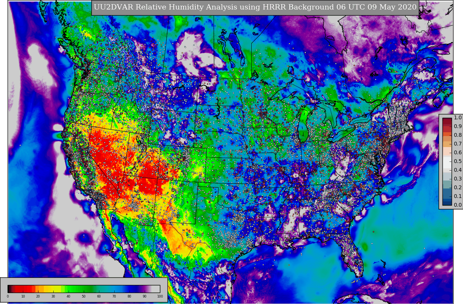The width and height of the screenshot is (463, 304).
Task: Select the orange 0.7–0.8 swatch on right colorbar
Action: (x=447, y=139)
